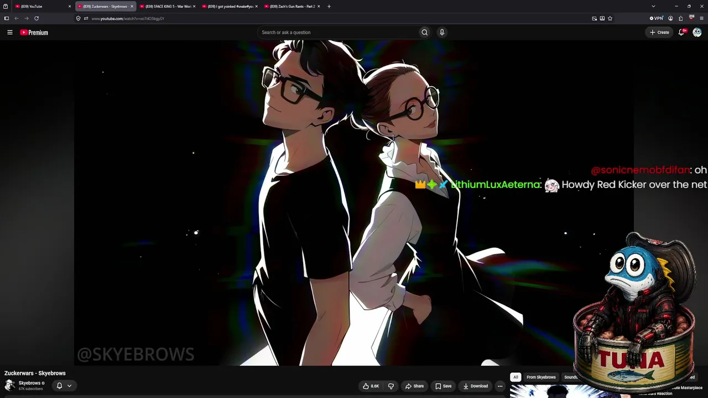Open the YouTube account avatar menu
The image size is (708, 398).
697,32
